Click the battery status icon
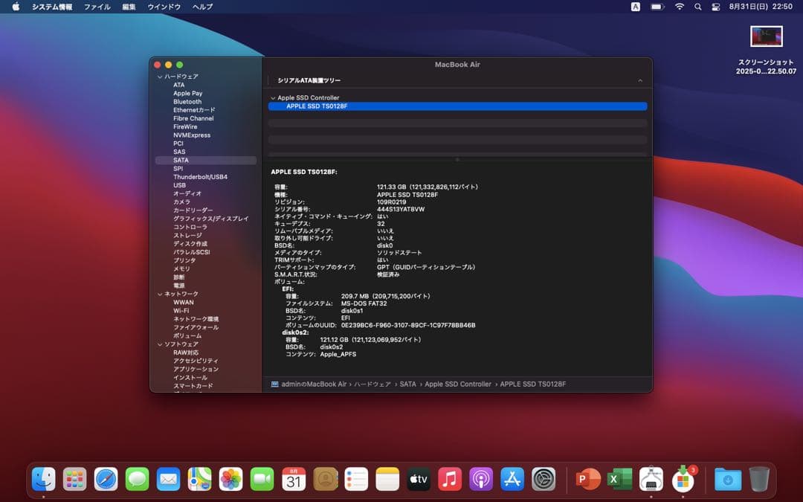803x502 pixels. tap(656, 7)
